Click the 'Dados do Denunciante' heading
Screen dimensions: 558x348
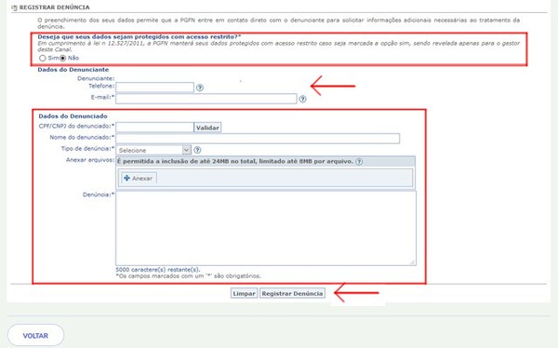73,70
